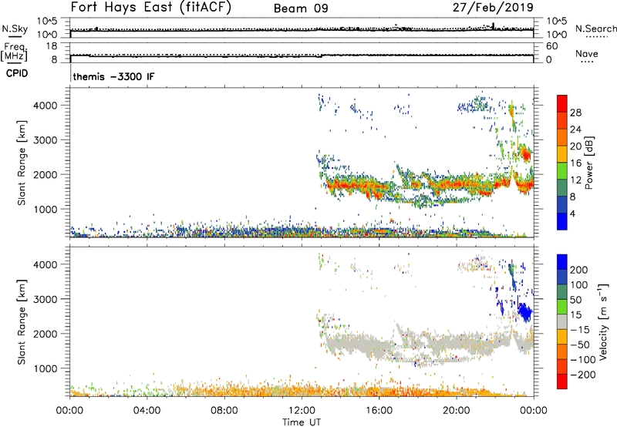
Task: Click the '2000' tick on velocity panel axis
Action: click(x=46, y=334)
